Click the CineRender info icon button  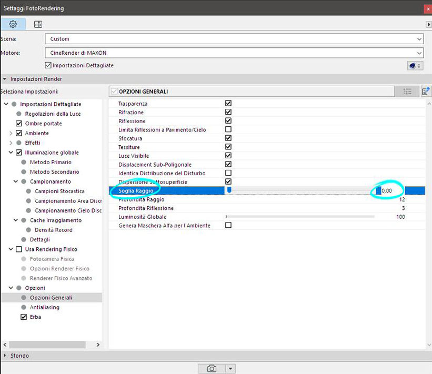pos(415,66)
